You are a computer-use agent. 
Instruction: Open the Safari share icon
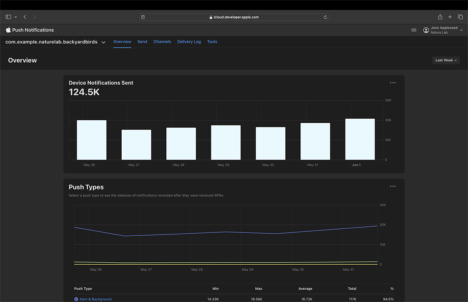440,17
